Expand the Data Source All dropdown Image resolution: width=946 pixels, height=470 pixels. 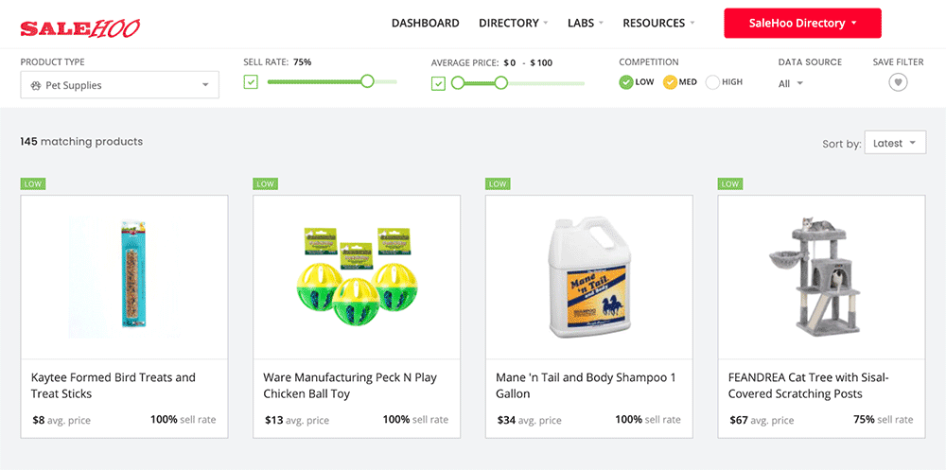[x=791, y=83]
